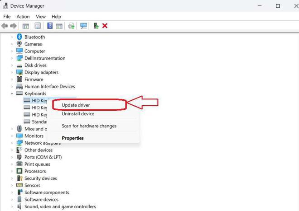Maximize the Device Manager window
Viewport: 299px width, 211px height.
click(278, 6)
